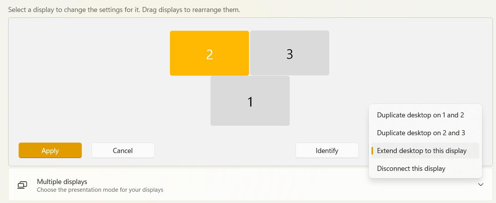Open the Multiple displays section title

pos(62,182)
